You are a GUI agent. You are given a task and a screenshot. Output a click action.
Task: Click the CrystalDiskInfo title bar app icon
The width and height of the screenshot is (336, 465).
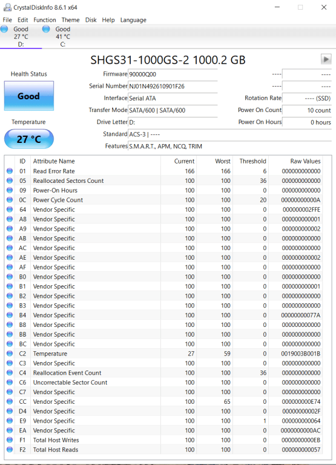[7, 7]
